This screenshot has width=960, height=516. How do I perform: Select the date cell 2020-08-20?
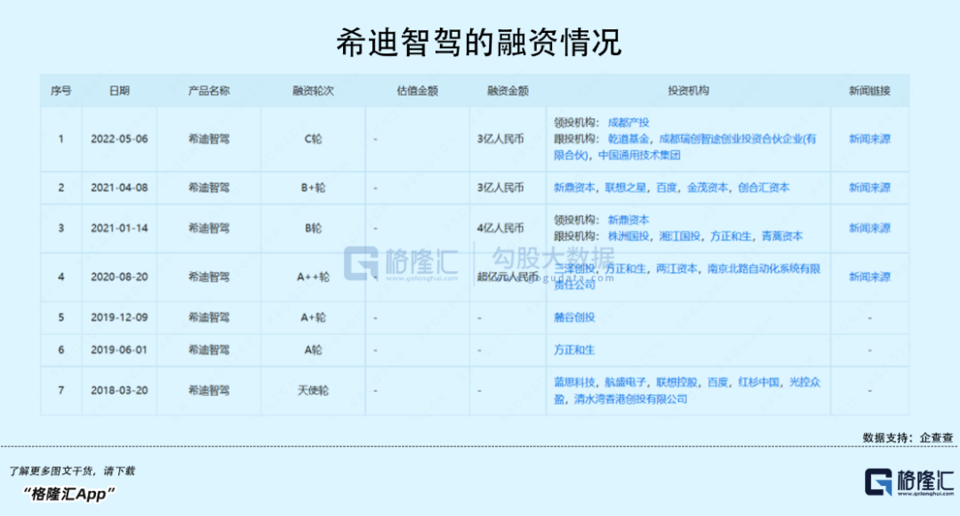119,277
